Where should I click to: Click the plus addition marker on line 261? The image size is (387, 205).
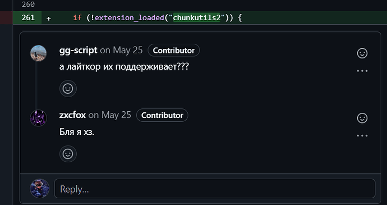[49, 19]
